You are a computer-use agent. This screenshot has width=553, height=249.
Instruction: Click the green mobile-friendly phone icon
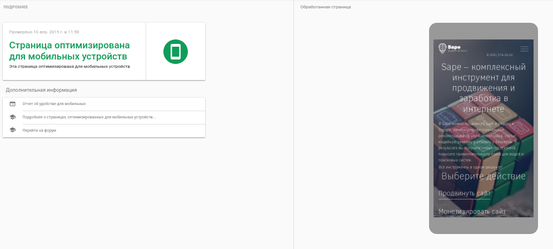coord(175,52)
